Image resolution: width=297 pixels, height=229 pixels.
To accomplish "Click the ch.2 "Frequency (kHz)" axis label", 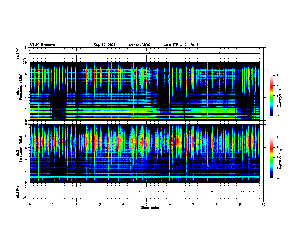I will (x=21, y=149).
